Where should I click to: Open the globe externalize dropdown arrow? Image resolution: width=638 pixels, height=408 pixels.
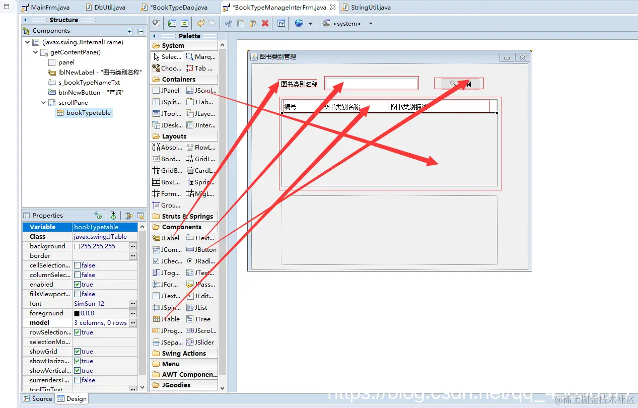tap(310, 24)
